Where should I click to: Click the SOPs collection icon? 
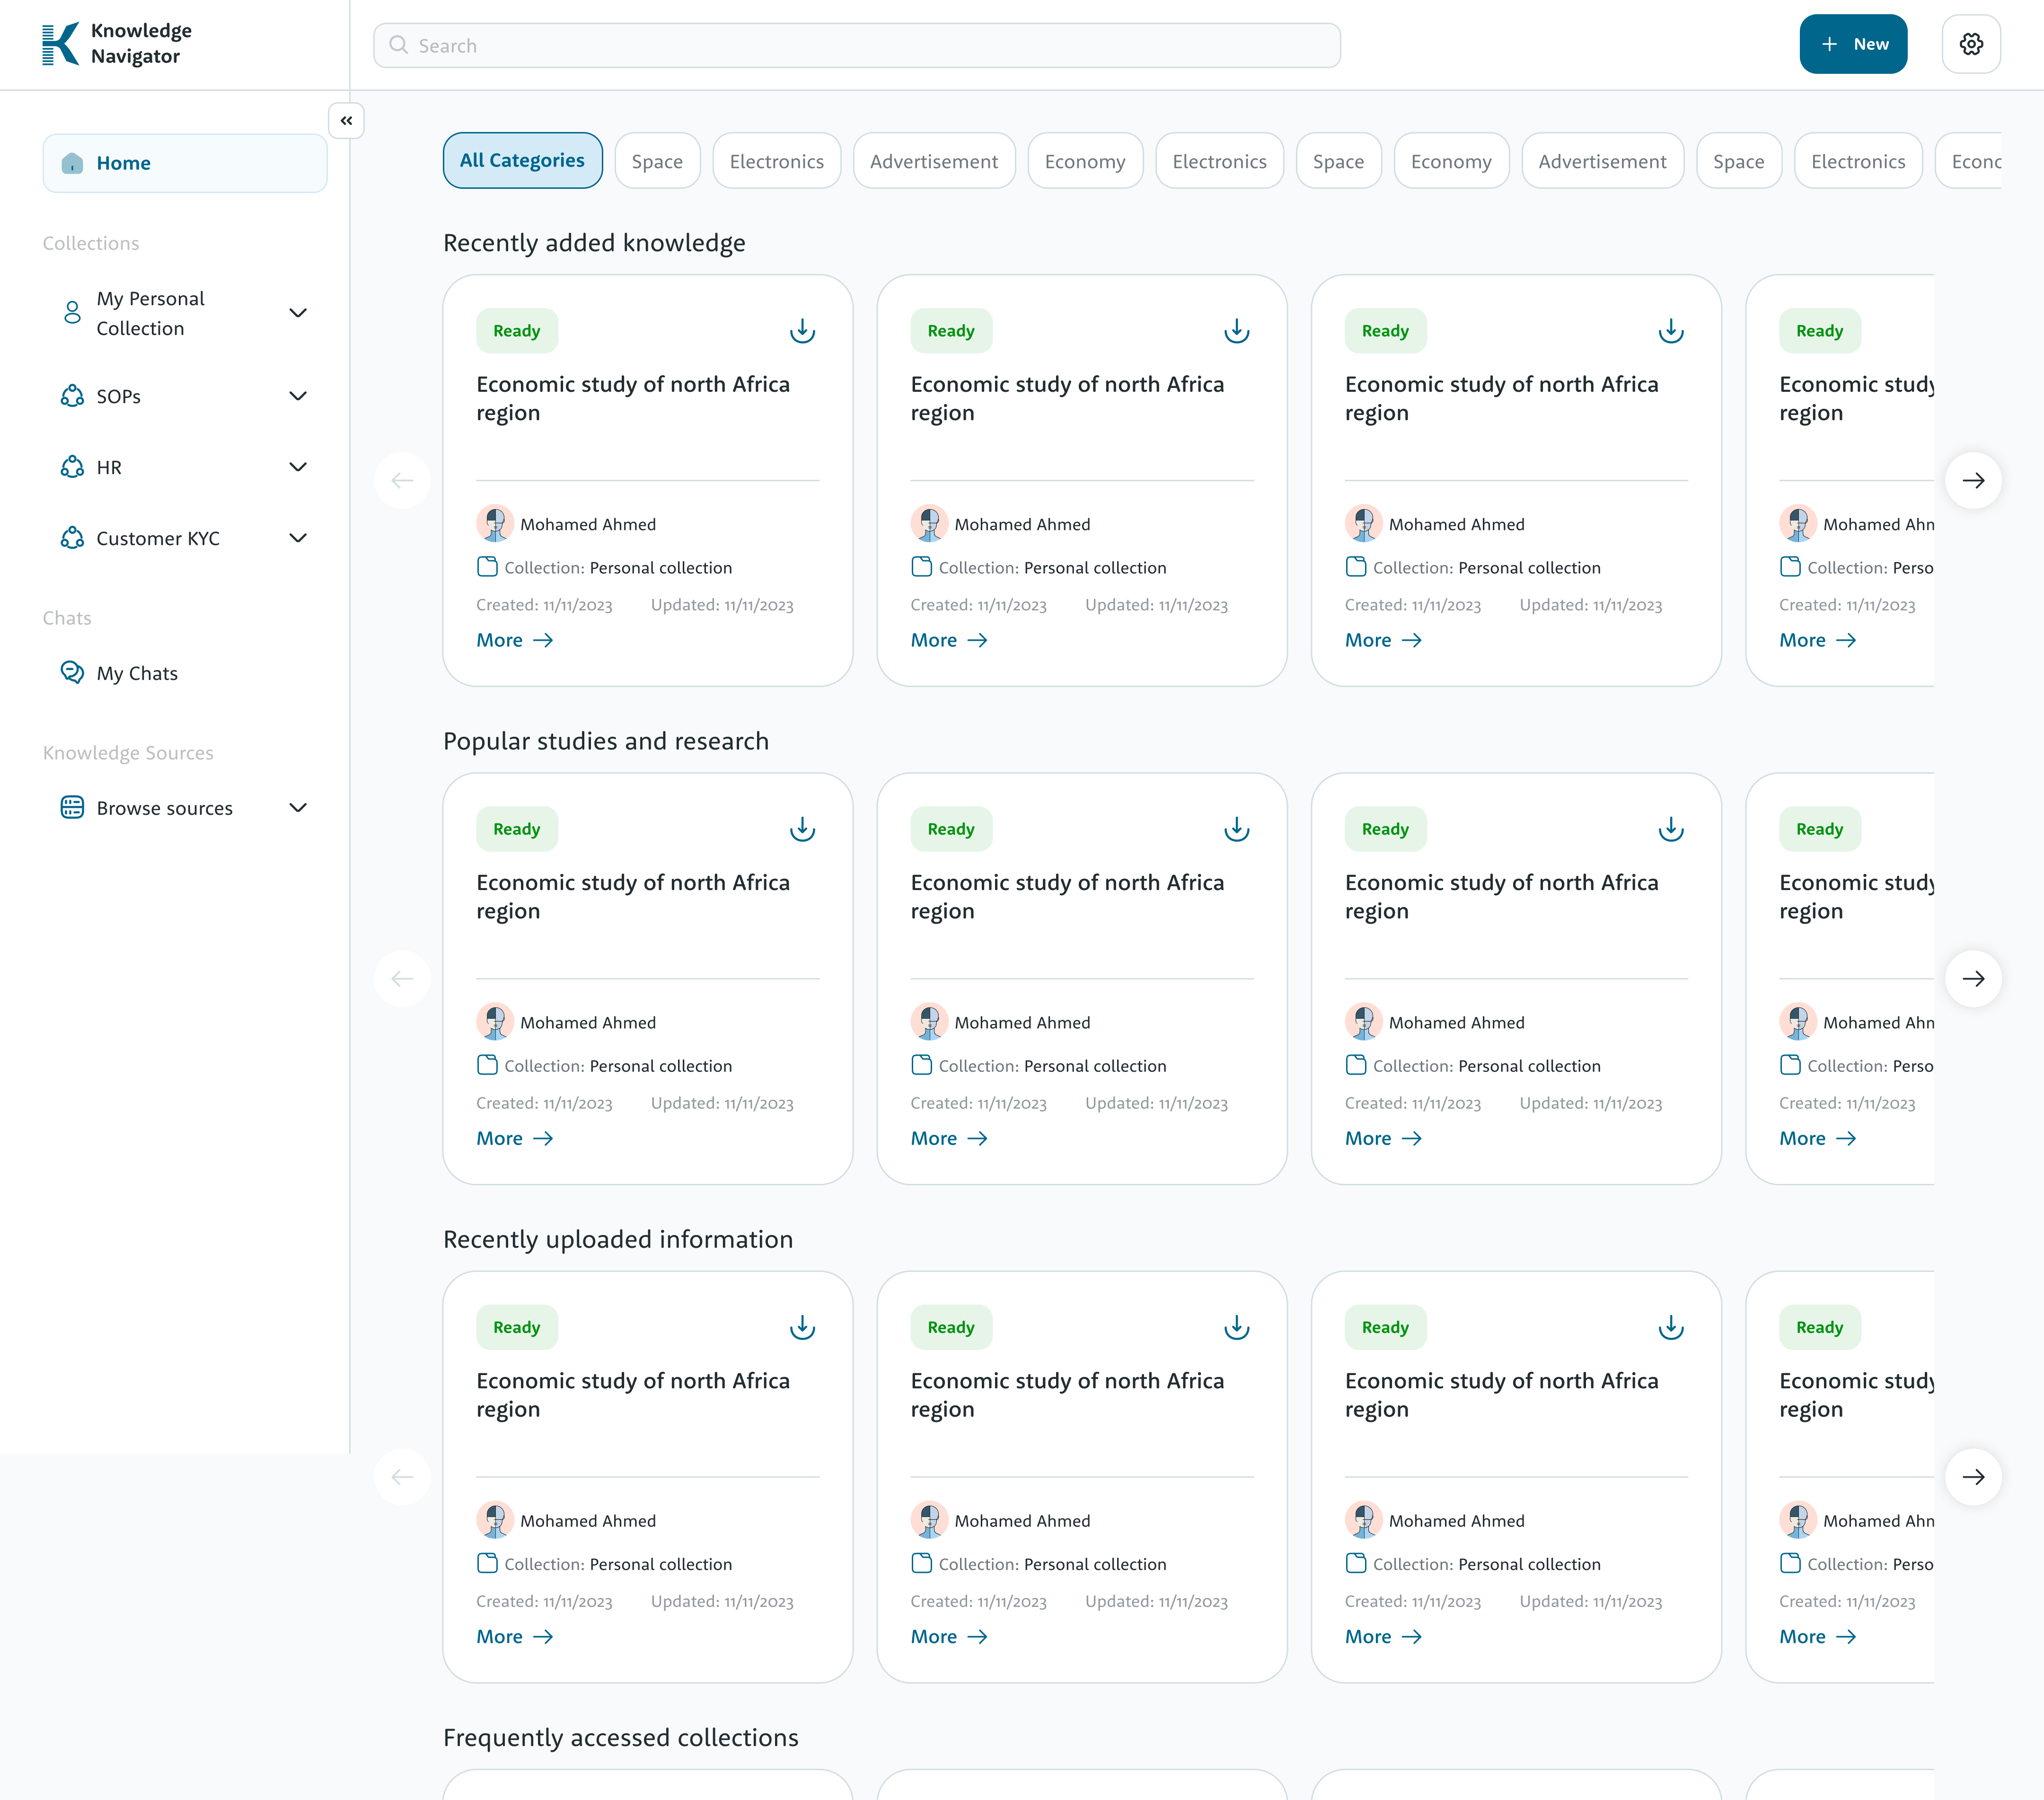(x=71, y=396)
